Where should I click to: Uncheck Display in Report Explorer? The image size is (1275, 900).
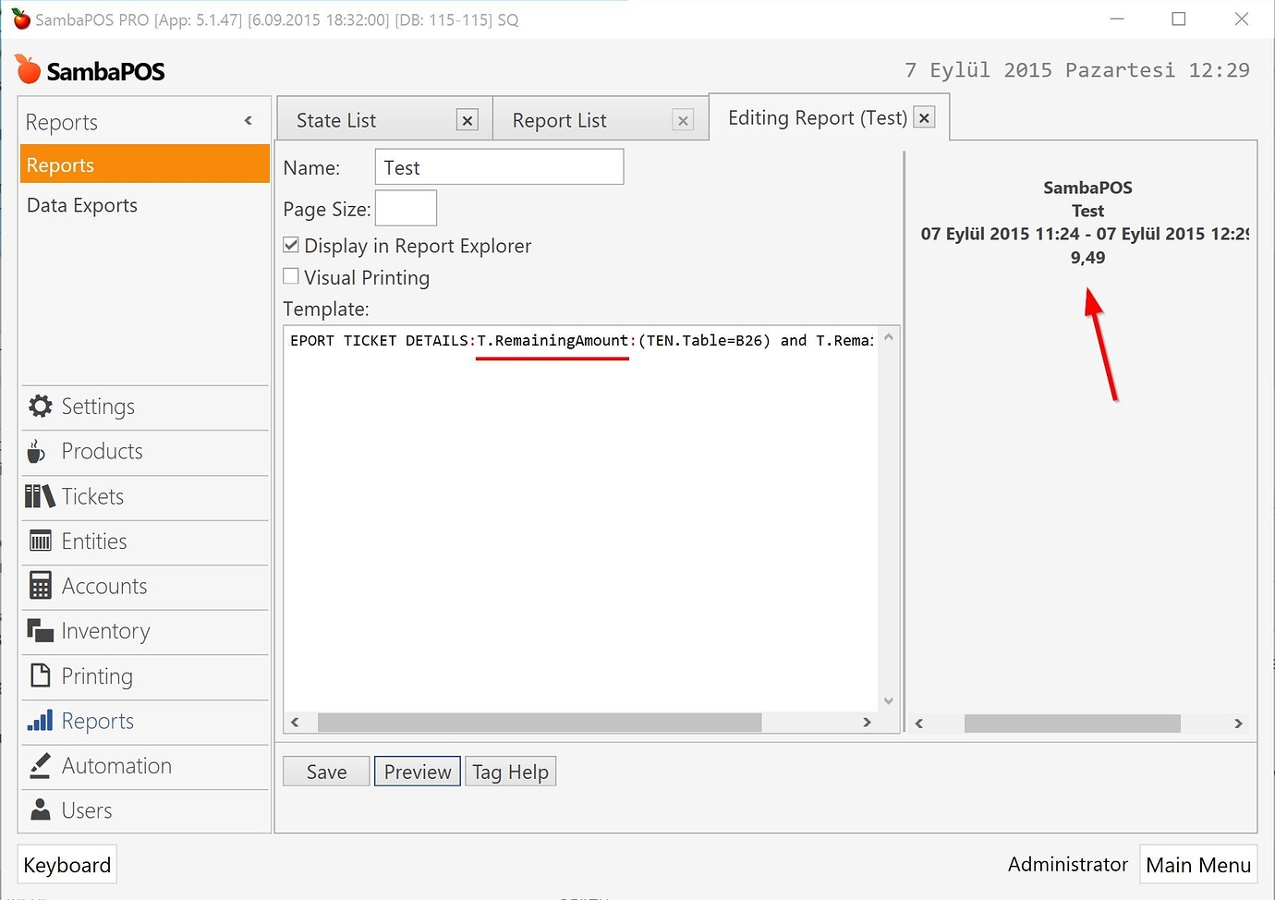point(291,244)
